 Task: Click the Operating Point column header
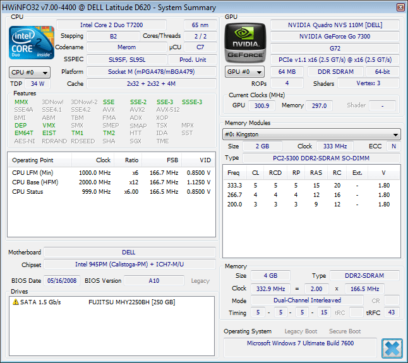click(40, 160)
